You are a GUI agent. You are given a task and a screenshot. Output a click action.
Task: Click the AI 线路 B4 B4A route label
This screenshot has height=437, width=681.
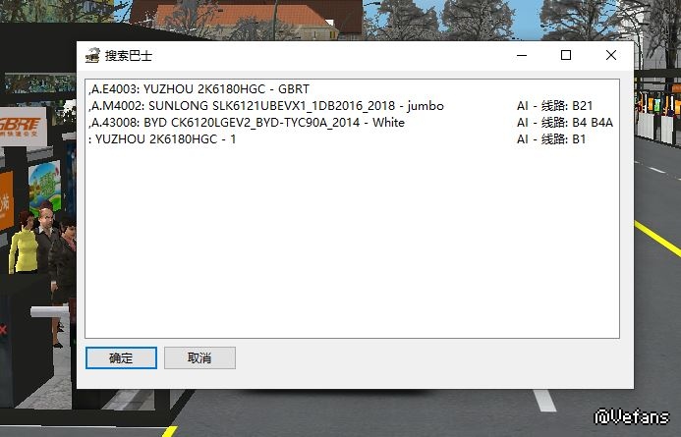point(565,123)
